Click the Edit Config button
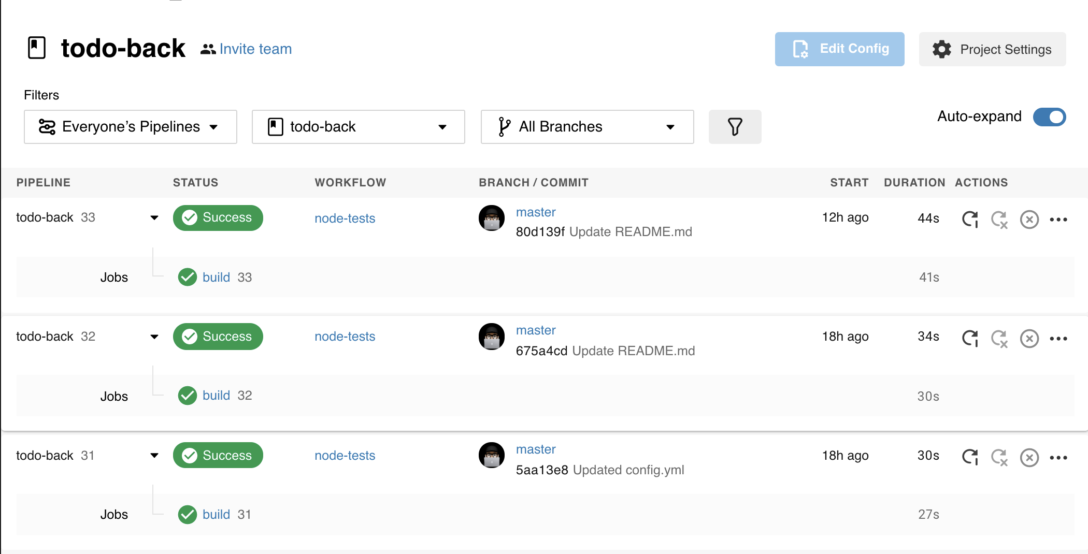Image resolution: width=1088 pixels, height=554 pixels. [x=839, y=49]
